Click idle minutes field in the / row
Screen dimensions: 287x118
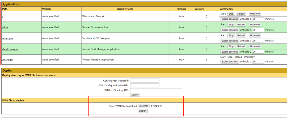[258, 19]
